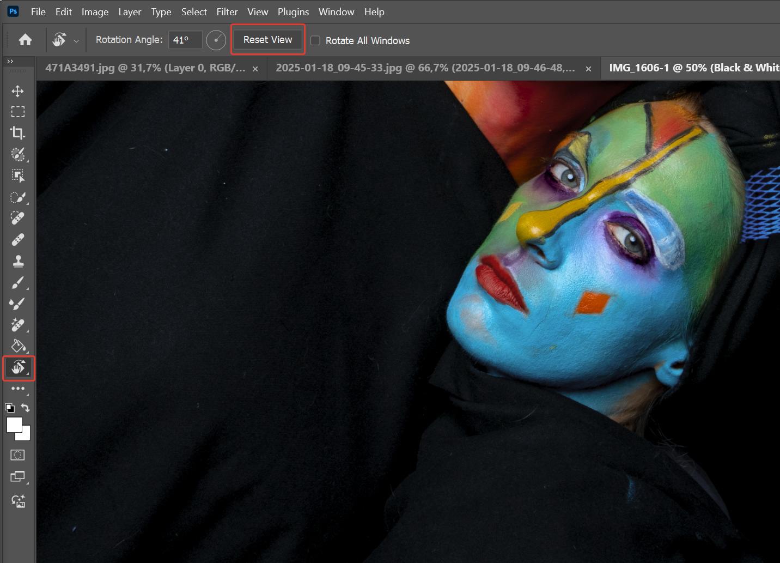
Task: Open the foreground color swatch
Action: 13,425
